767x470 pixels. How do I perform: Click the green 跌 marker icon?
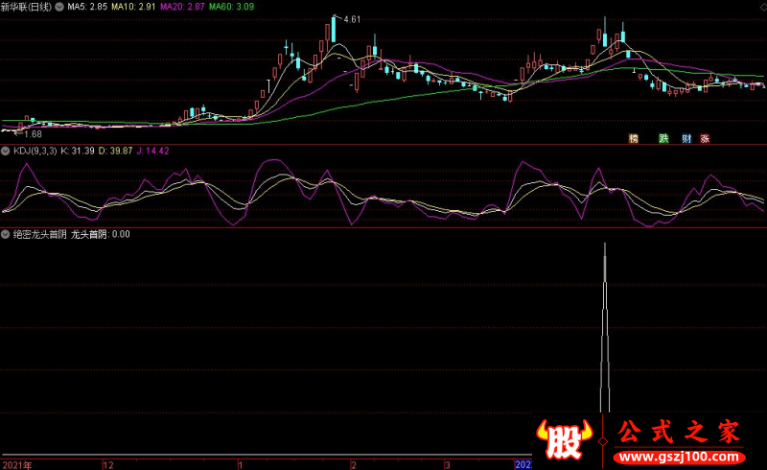tap(662, 138)
